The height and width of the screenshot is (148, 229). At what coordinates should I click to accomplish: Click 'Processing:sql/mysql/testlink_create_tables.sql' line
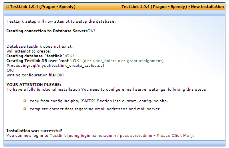pos(55,66)
